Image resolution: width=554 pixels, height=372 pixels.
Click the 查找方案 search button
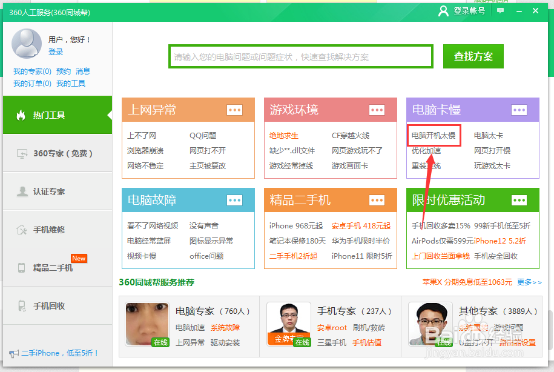tap(473, 56)
